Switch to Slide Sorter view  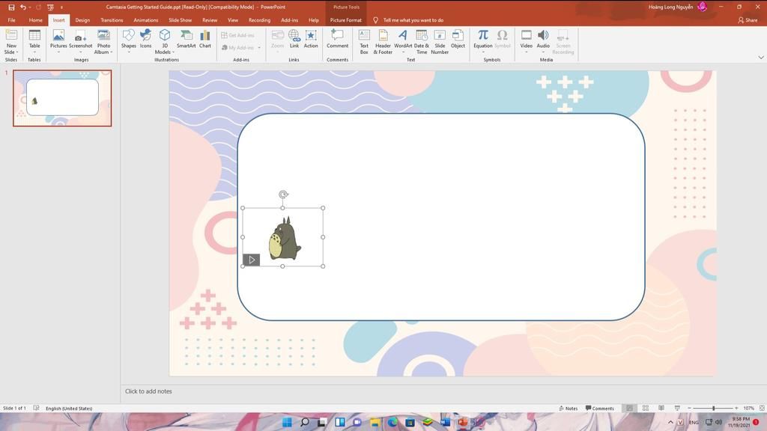645,408
